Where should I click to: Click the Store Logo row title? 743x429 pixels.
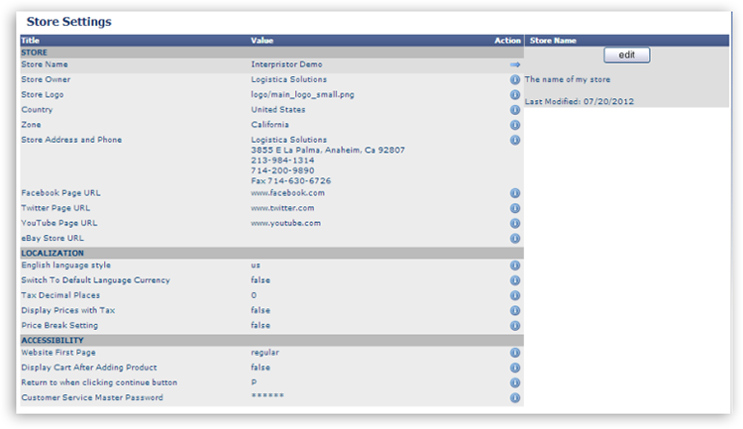click(43, 95)
